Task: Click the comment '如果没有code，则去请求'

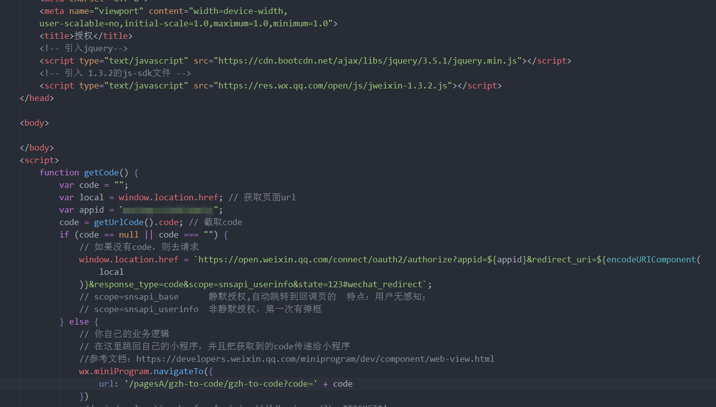Action: pos(139,247)
